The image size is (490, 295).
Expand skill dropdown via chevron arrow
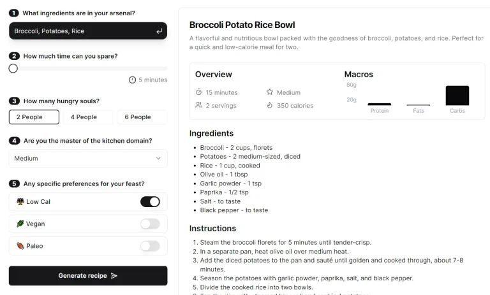click(158, 159)
